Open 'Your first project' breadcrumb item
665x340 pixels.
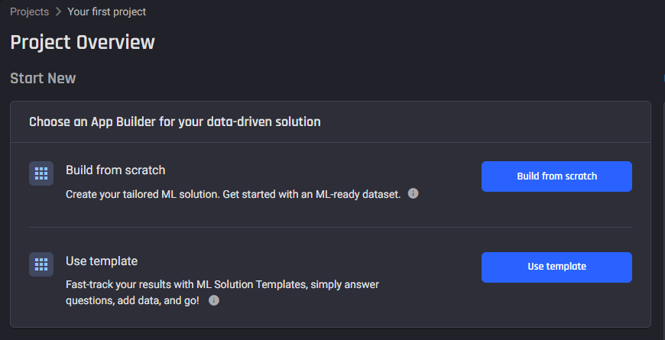(x=106, y=12)
